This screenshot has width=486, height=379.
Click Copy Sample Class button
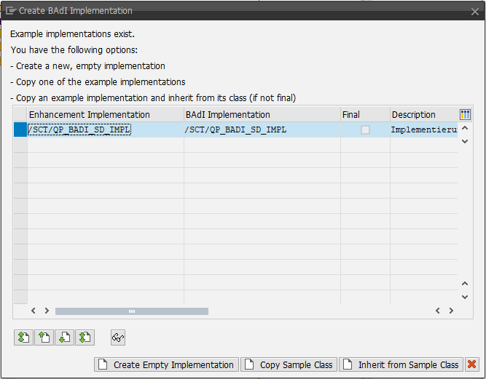(289, 364)
